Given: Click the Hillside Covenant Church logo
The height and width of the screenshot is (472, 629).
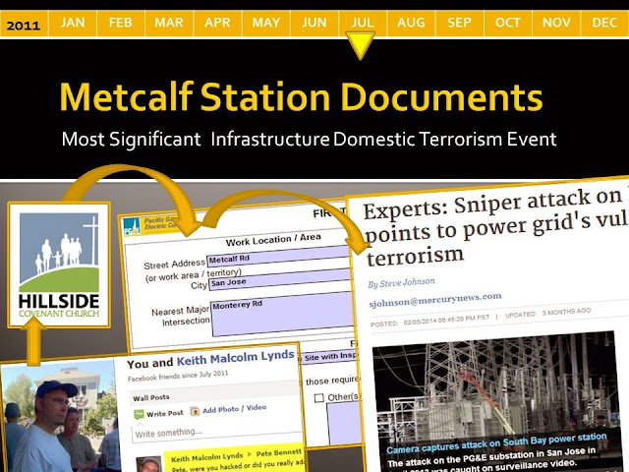Looking at the screenshot, I should pyautogui.click(x=59, y=265).
